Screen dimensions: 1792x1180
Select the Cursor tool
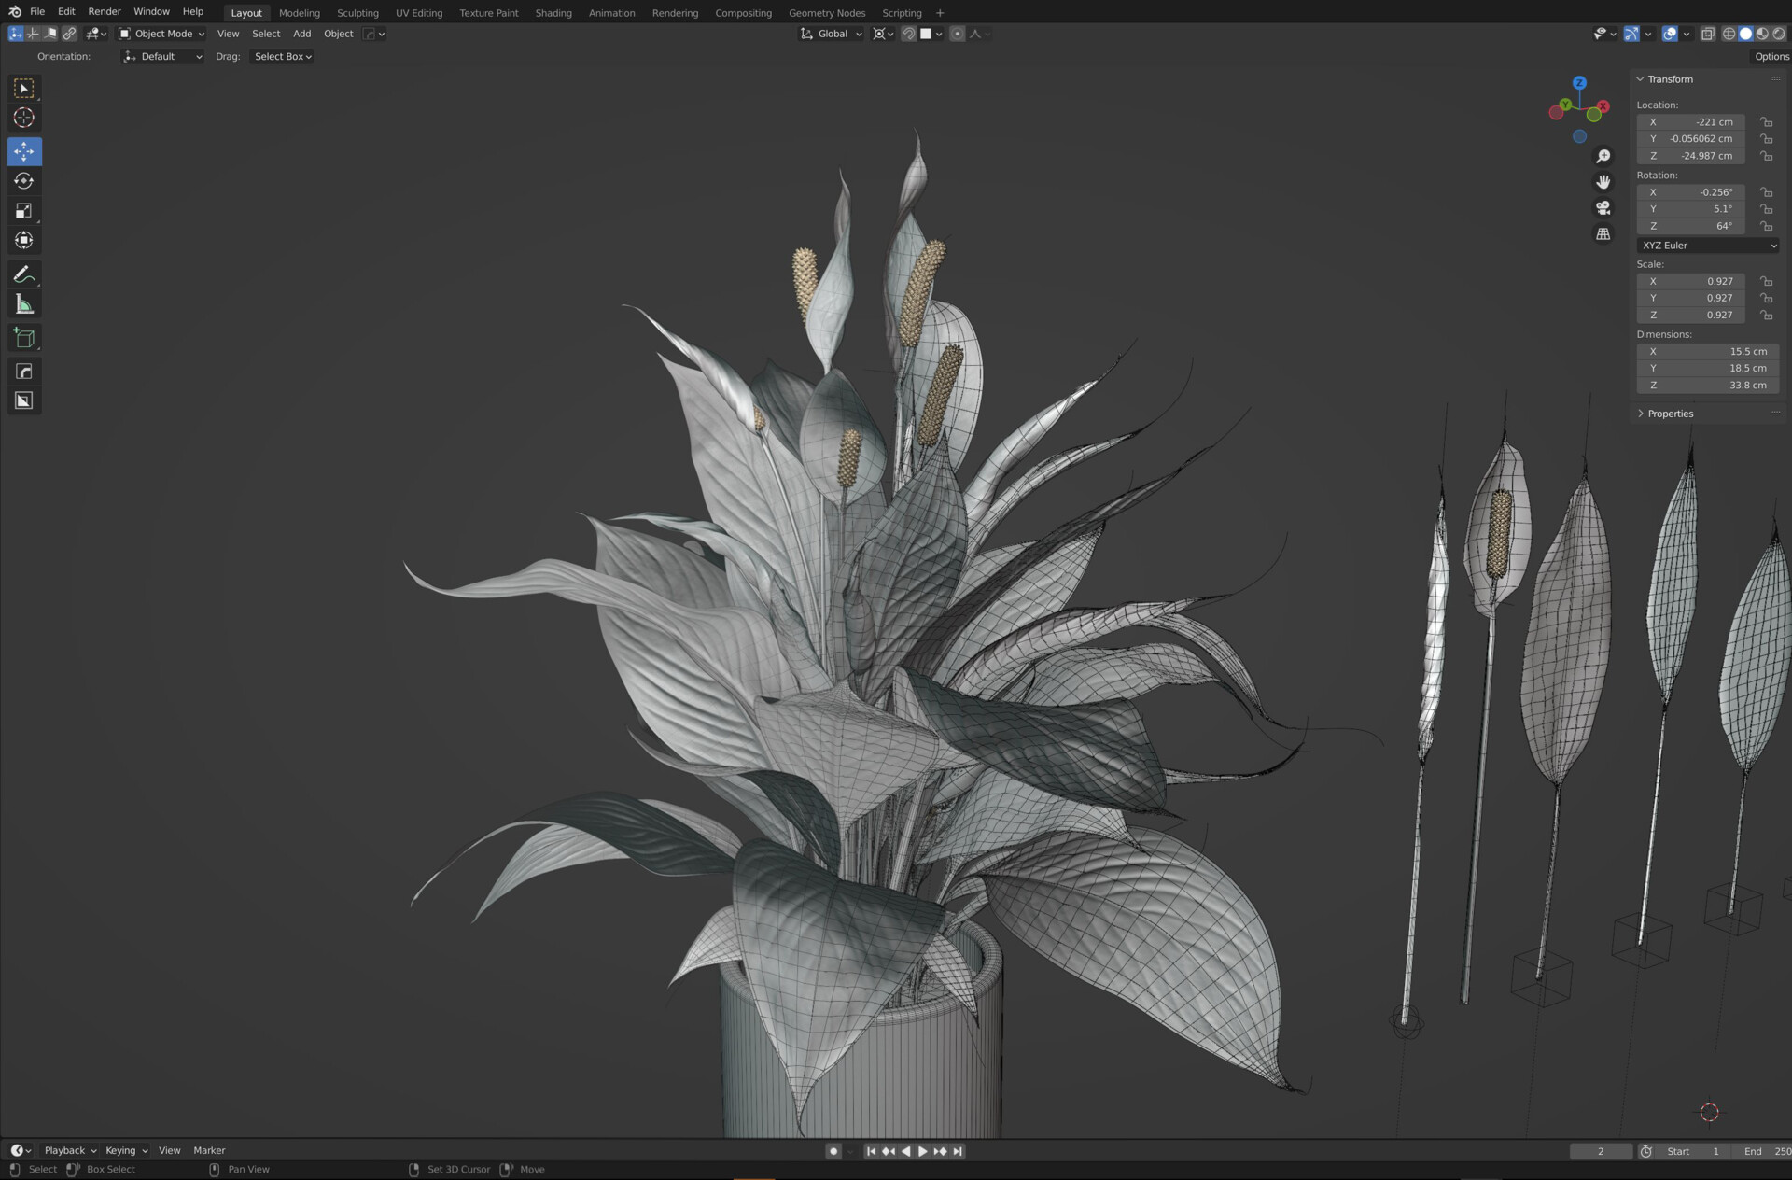pyautogui.click(x=23, y=118)
